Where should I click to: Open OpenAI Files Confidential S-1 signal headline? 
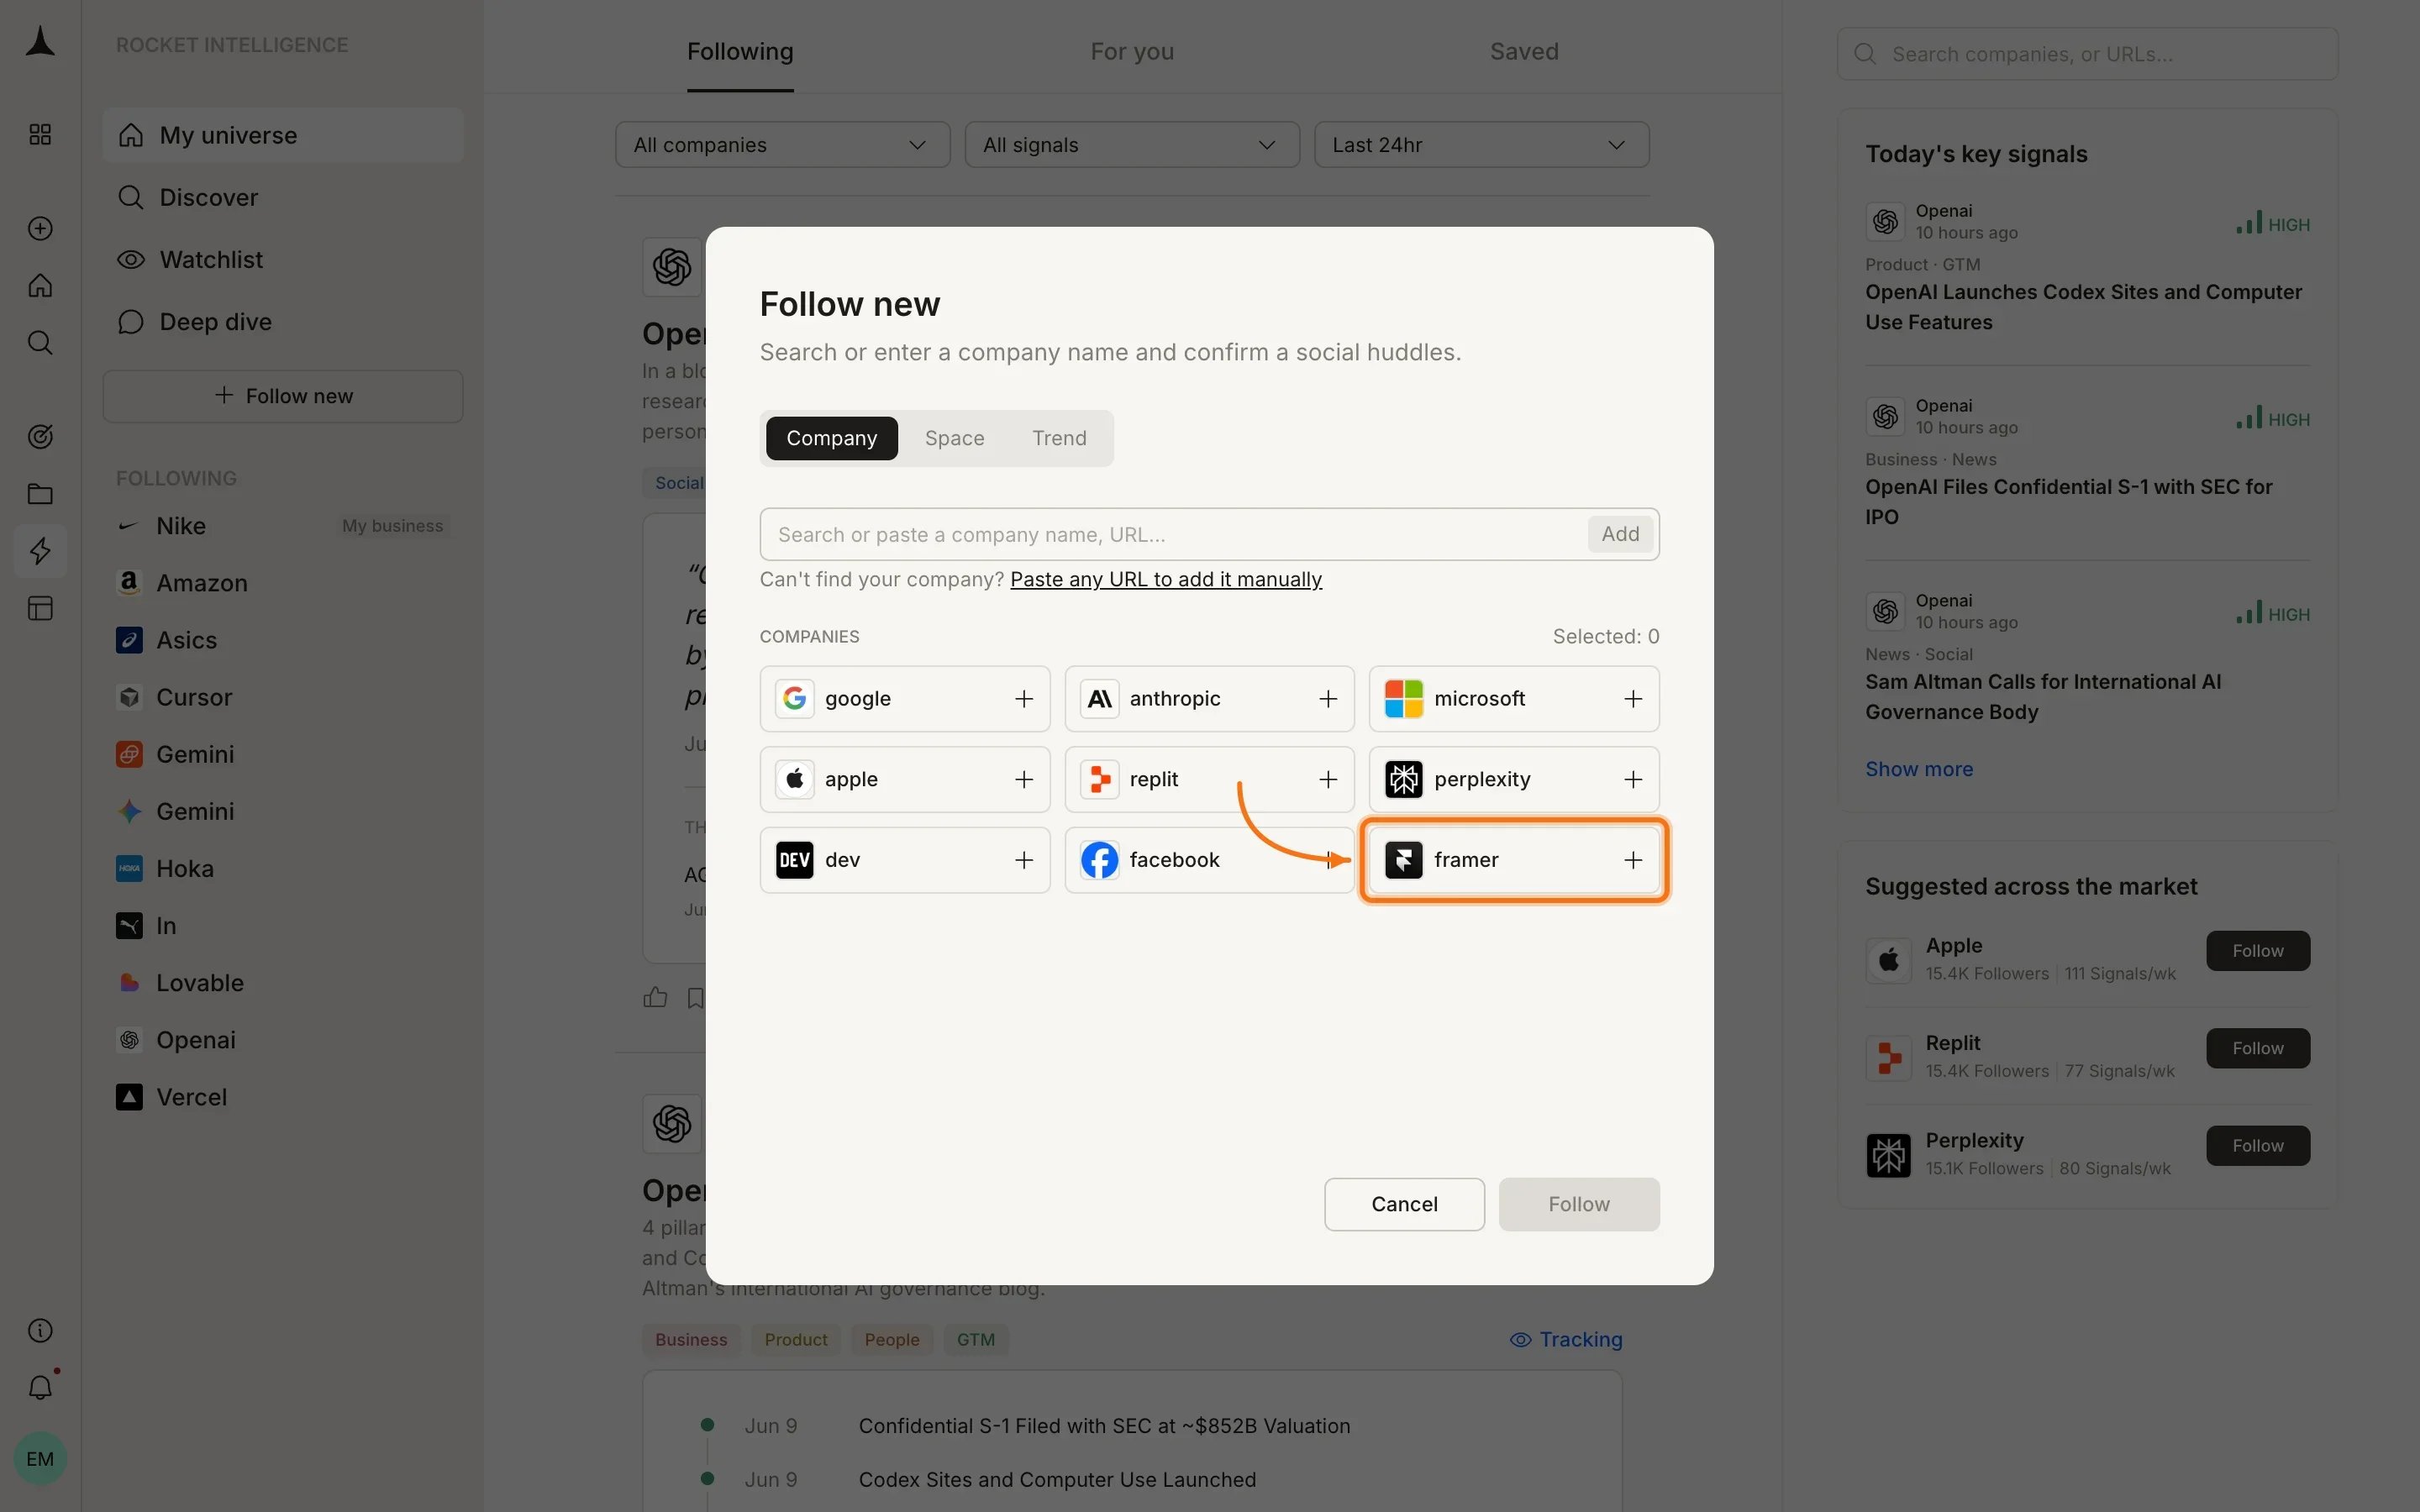[x=2068, y=502]
